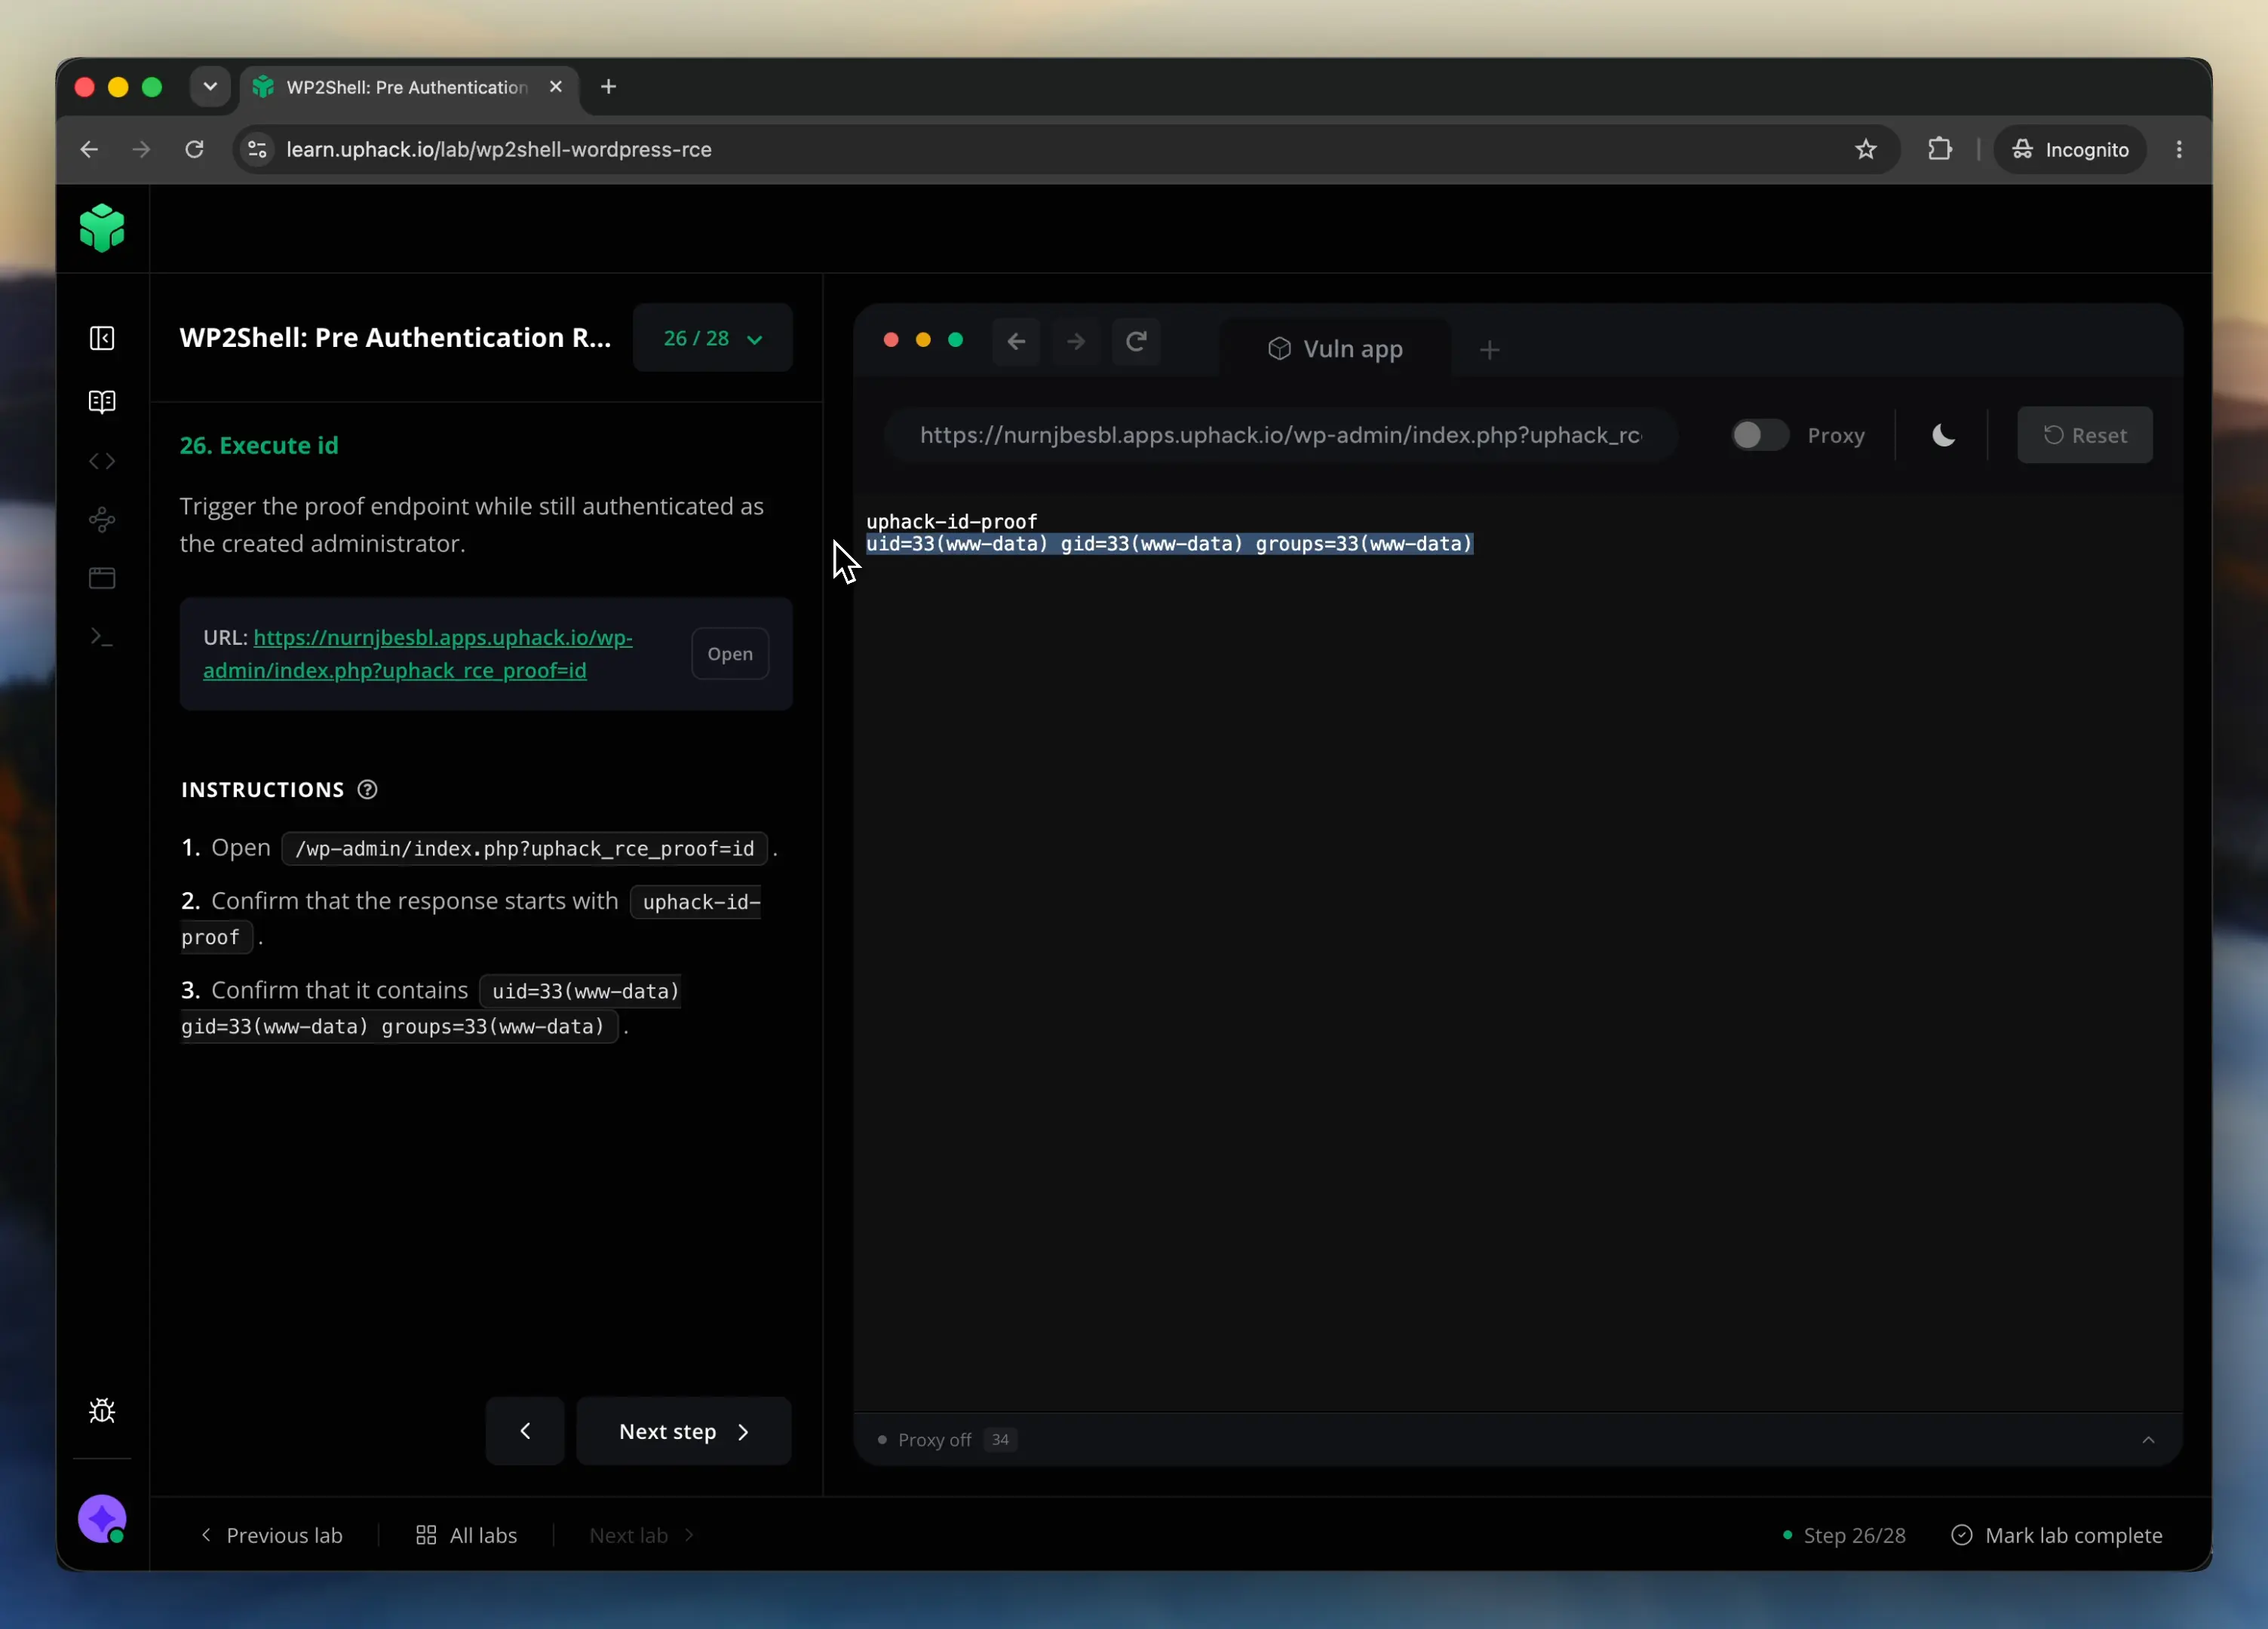Bookmark this page with the star icon
Image resolution: width=2268 pixels, height=1629 pixels.
coord(1866,149)
